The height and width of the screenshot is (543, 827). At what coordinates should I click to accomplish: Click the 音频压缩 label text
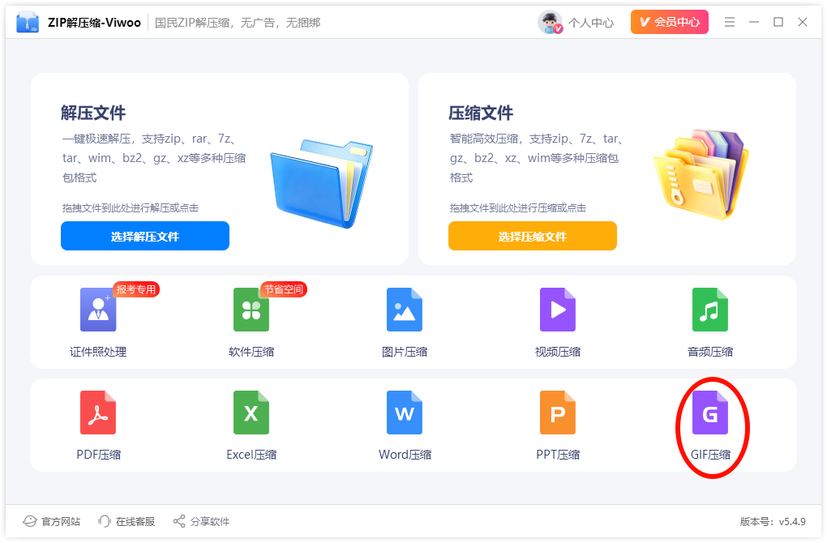[710, 352]
